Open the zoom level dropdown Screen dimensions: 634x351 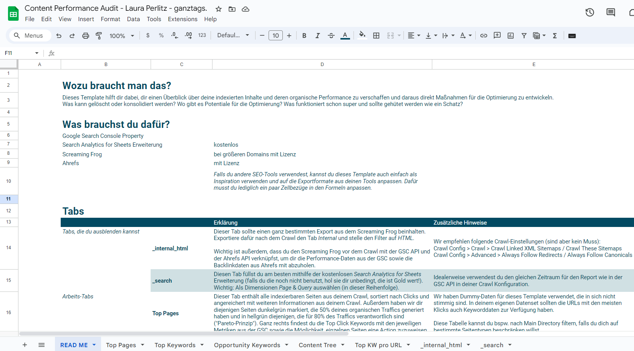(x=121, y=36)
